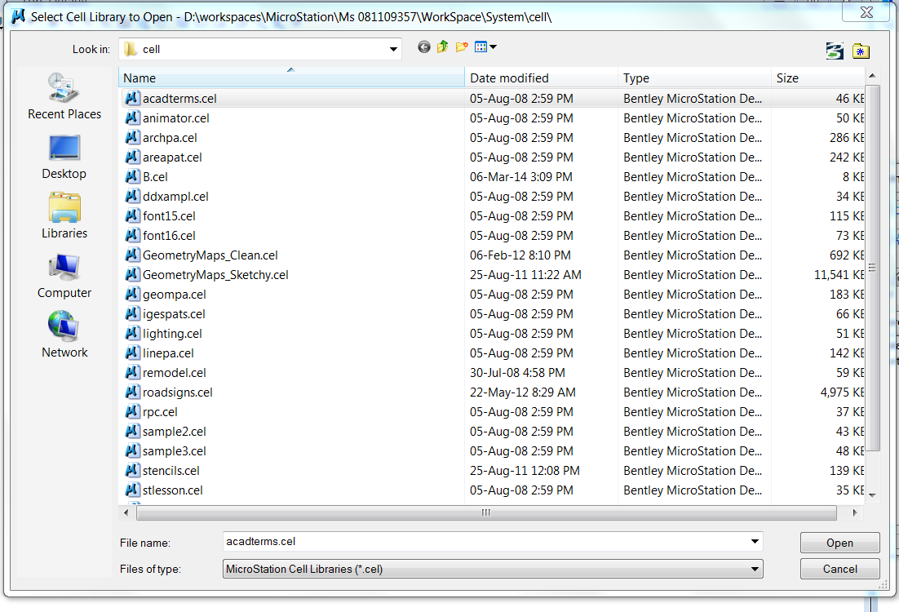Select the font16.cel file icon
This screenshot has height=612, width=899.
point(132,235)
